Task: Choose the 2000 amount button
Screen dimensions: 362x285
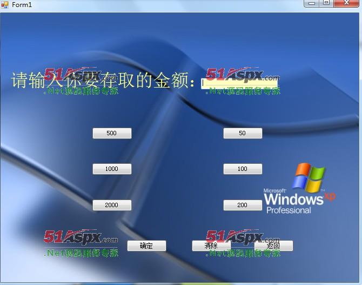Action: coord(112,205)
